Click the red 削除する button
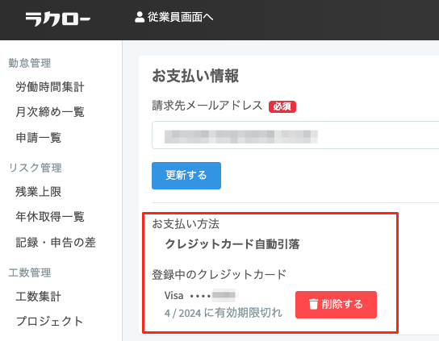 [336, 305]
